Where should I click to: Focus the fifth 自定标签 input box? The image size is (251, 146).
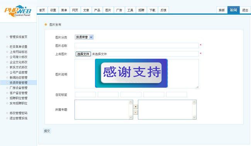[x=176, y=95]
